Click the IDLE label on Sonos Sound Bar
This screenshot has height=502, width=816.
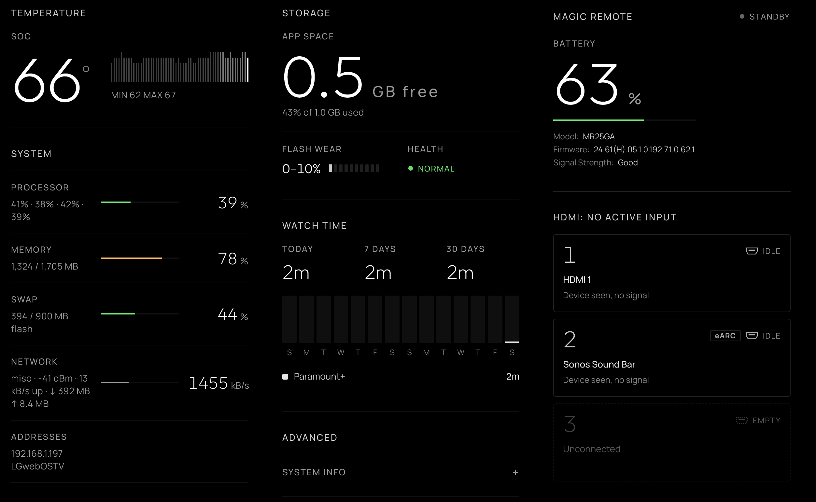pyautogui.click(x=771, y=336)
